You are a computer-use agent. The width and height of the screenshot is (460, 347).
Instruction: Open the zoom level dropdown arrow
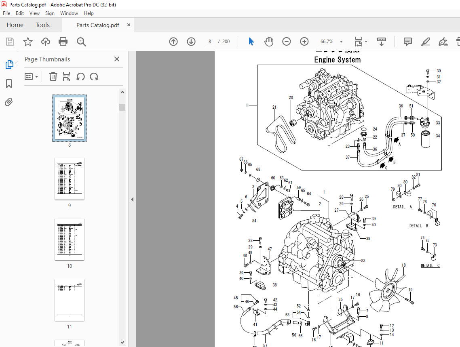tap(341, 42)
